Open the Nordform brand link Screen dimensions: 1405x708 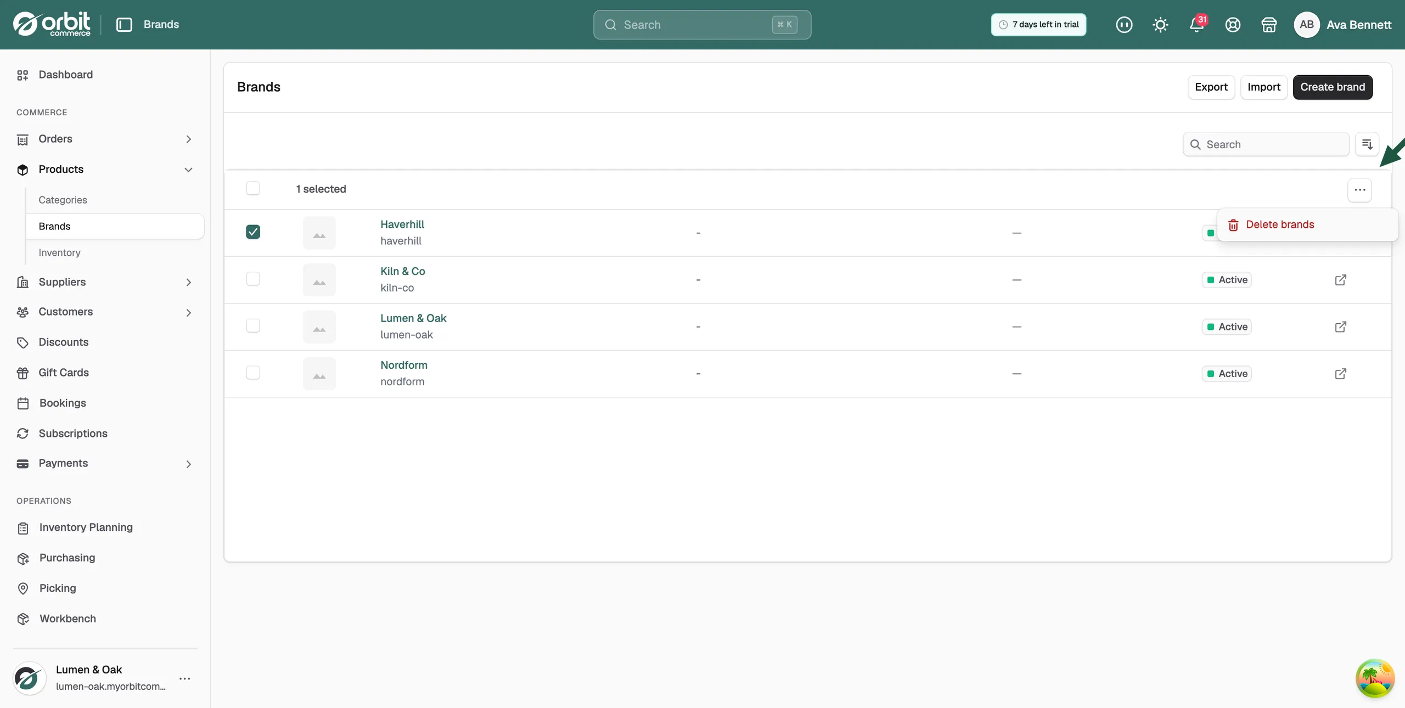tap(404, 365)
